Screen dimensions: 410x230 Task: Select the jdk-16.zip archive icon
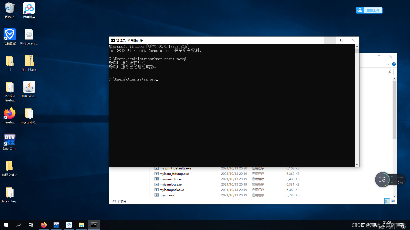(x=29, y=63)
